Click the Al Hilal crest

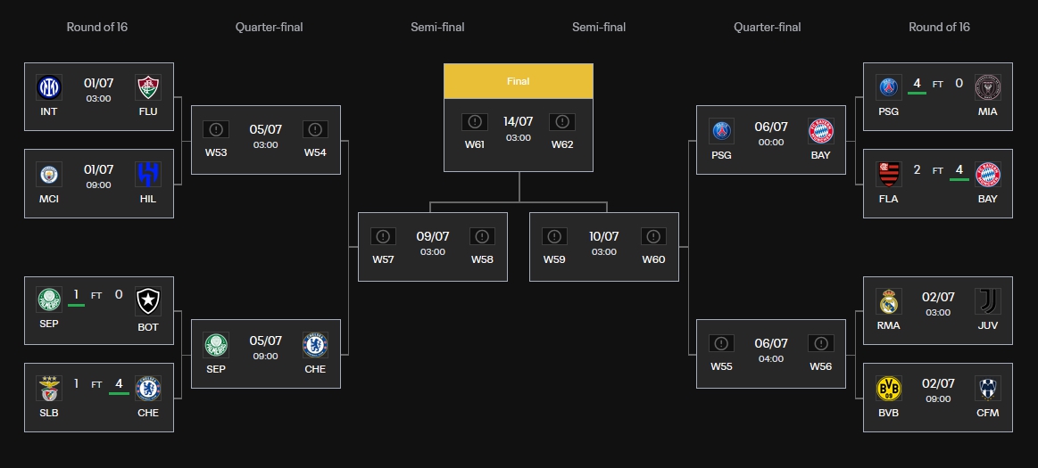148,174
